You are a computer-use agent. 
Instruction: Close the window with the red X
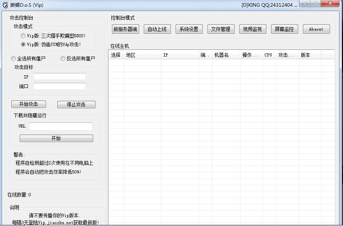click(x=330, y=4)
